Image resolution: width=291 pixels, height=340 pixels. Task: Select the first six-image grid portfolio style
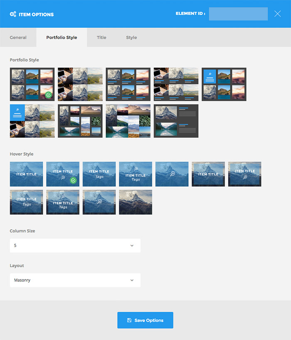32,84
